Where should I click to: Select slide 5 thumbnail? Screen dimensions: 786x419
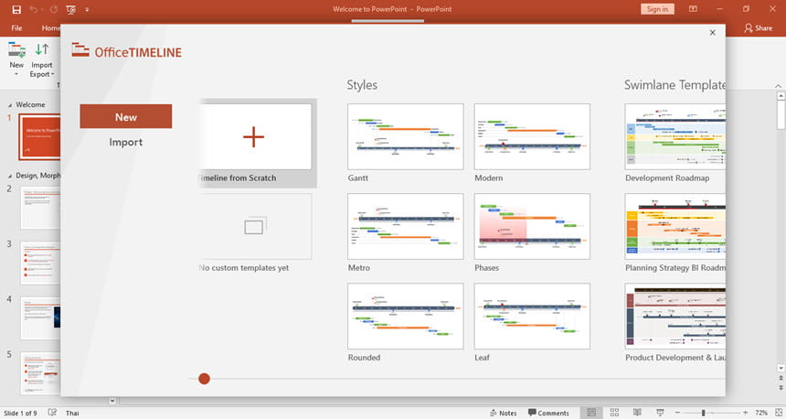(x=40, y=373)
